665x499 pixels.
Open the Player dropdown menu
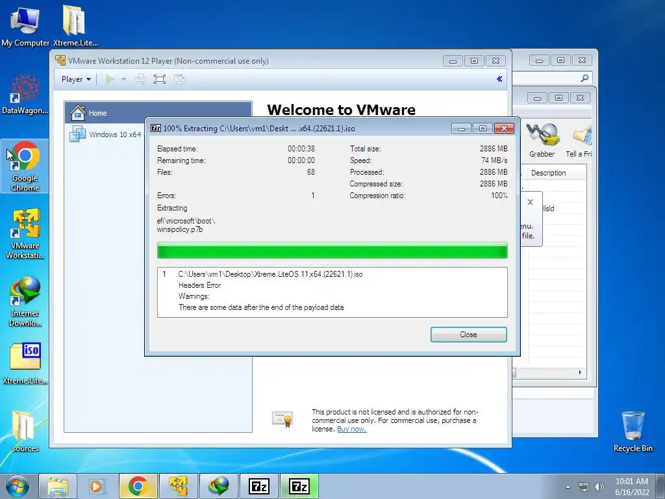click(76, 79)
